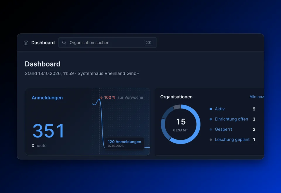The image size is (281, 193).
Task: Click the ⌘K shortcut badge
Action: pos(148,43)
